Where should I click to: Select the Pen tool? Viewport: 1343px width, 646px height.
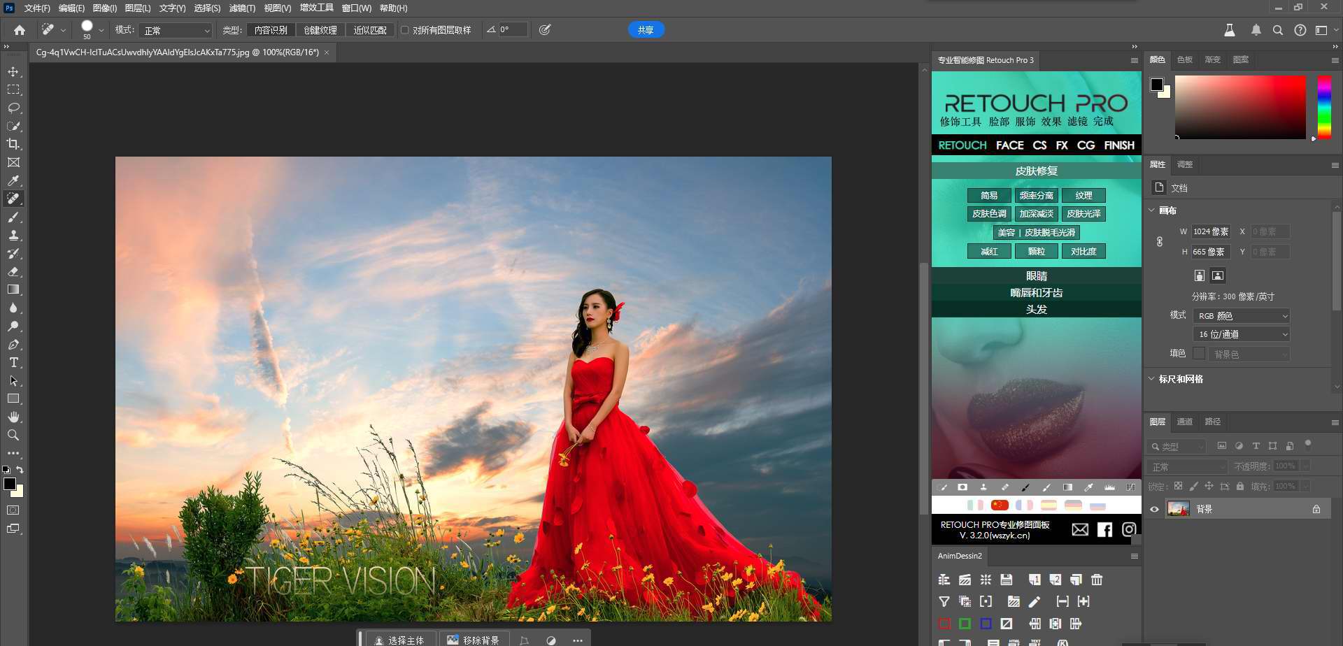click(x=13, y=344)
